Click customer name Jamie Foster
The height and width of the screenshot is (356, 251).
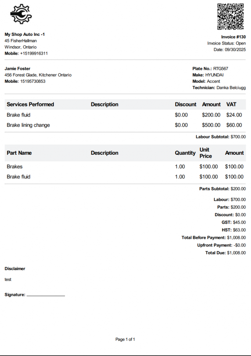[17, 68]
